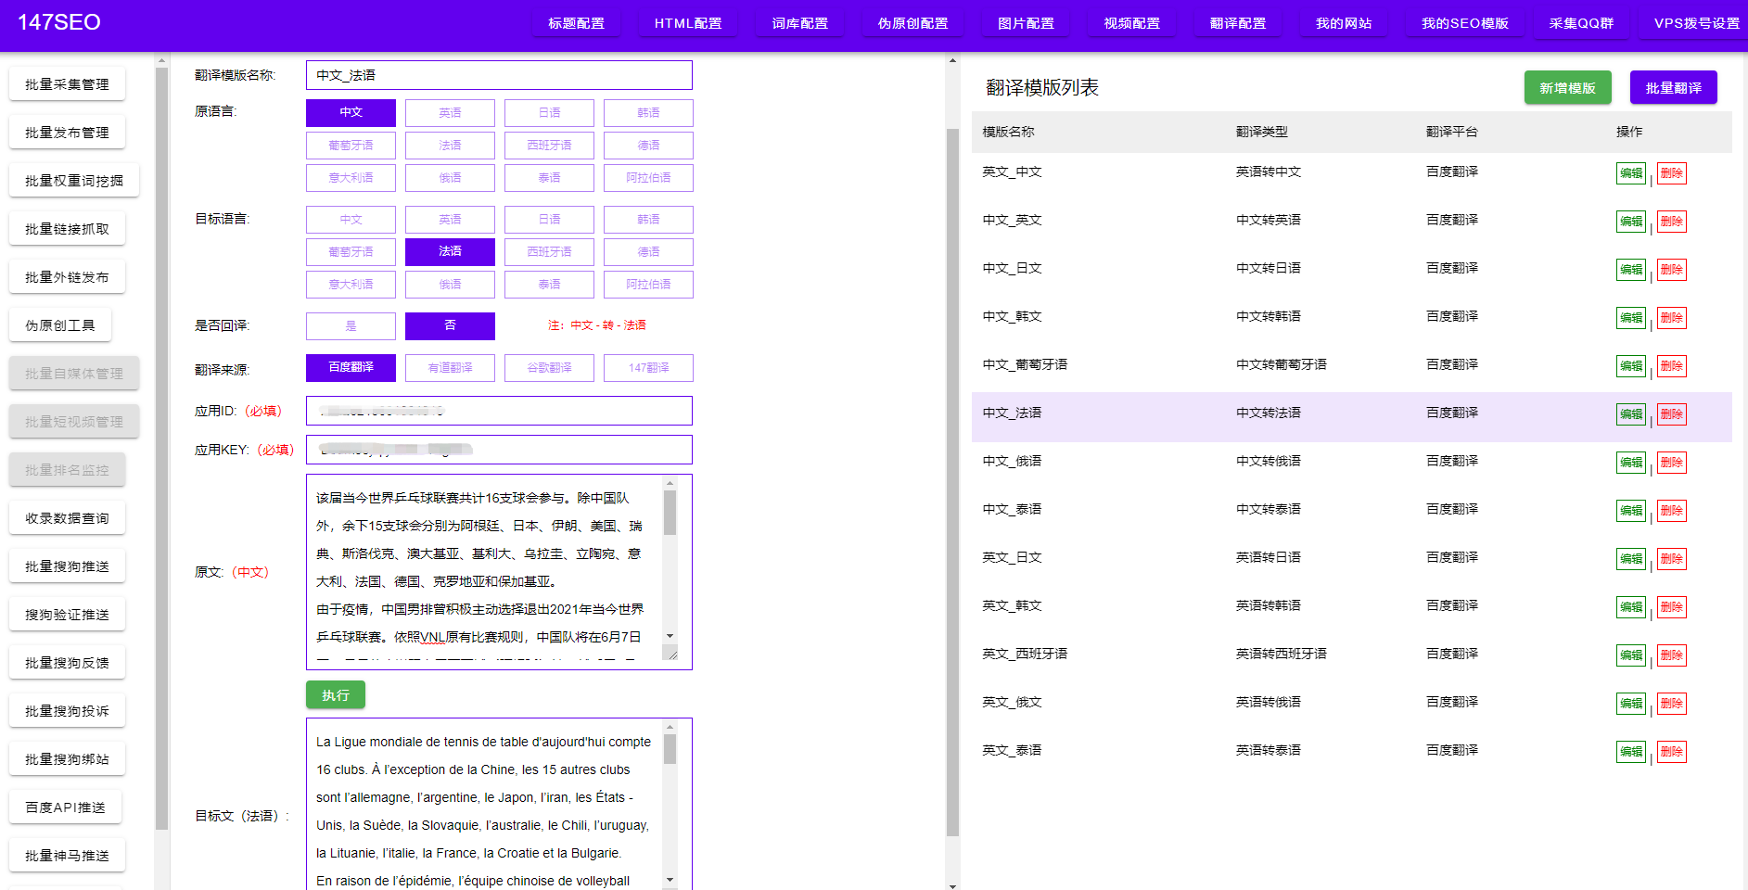Click inside the 翻译模版名称 input field
This screenshot has height=890, width=1748.
499,75
